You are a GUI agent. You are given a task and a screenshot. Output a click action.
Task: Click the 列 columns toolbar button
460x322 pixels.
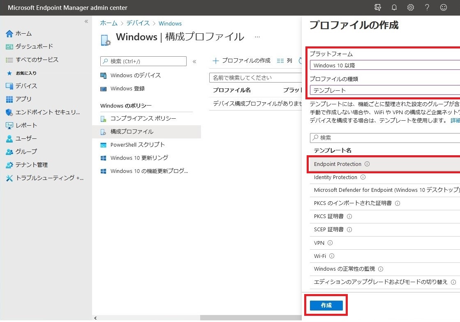coord(284,61)
